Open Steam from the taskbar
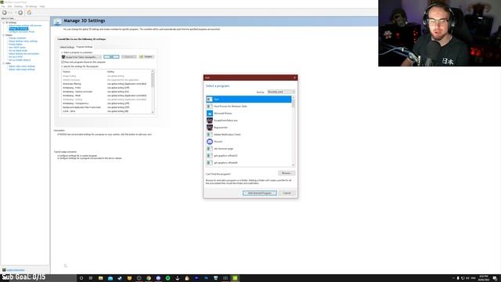Screen dimensions: 501x282 pos(120,278)
